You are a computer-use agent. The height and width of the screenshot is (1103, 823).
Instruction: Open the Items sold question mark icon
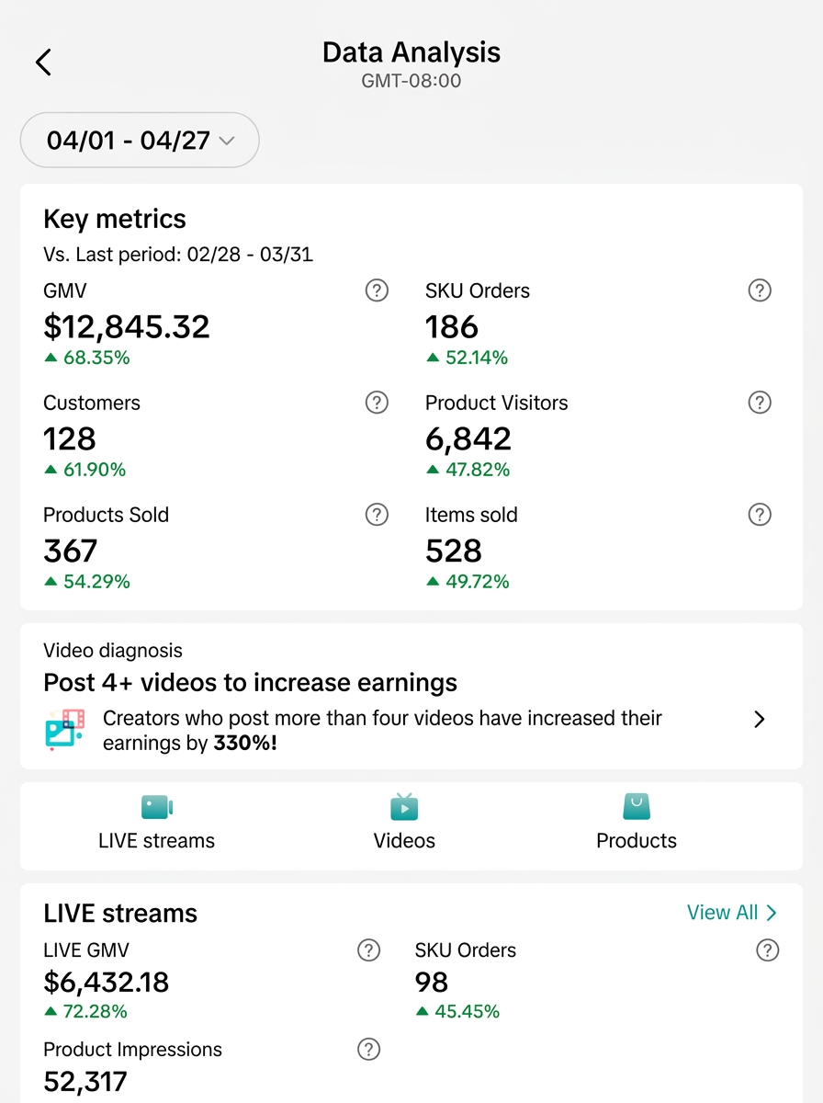pyautogui.click(x=760, y=515)
